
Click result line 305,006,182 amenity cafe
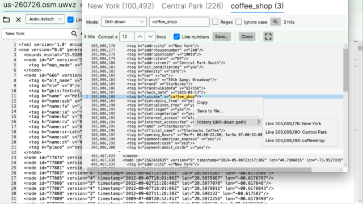coord(157,71)
